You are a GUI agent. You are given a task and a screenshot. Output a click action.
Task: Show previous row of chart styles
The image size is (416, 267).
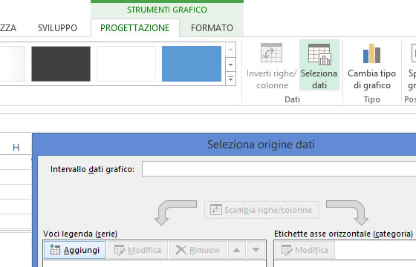point(230,50)
